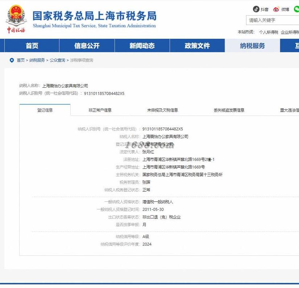Click the 抖音 text label
Viewport: 299px width, 288px height.
click(x=265, y=9)
